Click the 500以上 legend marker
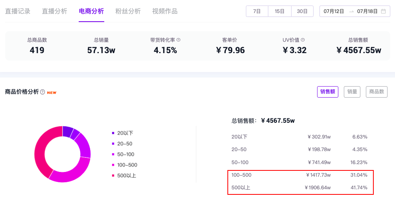The width and height of the screenshot is (395, 207). click(113, 176)
